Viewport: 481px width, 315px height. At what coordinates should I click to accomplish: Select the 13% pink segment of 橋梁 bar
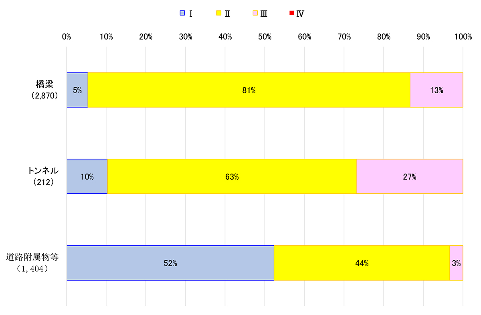click(436, 90)
